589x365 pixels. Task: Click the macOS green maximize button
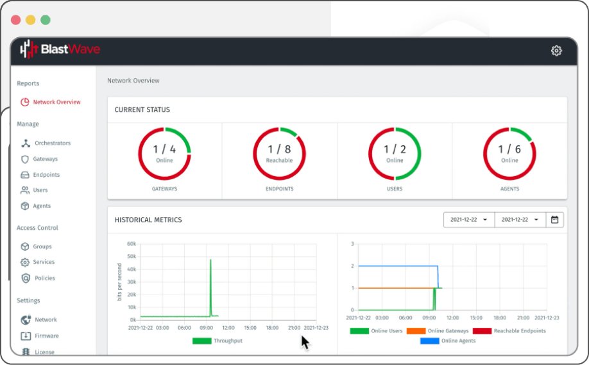point(46,20)
